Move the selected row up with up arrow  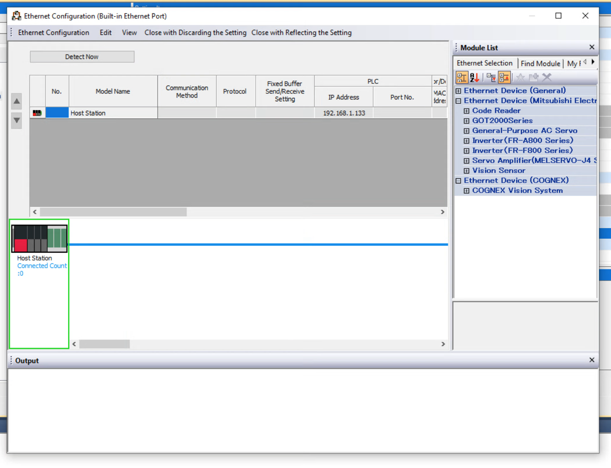pos(17,101)
